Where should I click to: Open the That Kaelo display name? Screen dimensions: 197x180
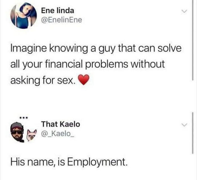click(x=61, y=124)
